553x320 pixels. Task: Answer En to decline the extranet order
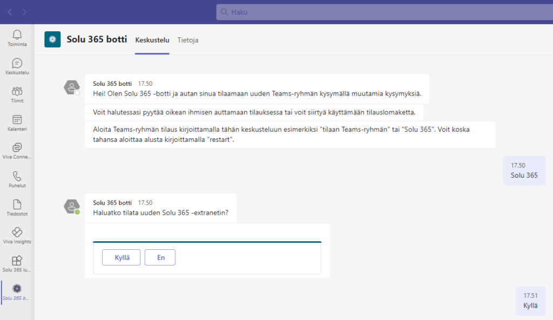[160, 257]
